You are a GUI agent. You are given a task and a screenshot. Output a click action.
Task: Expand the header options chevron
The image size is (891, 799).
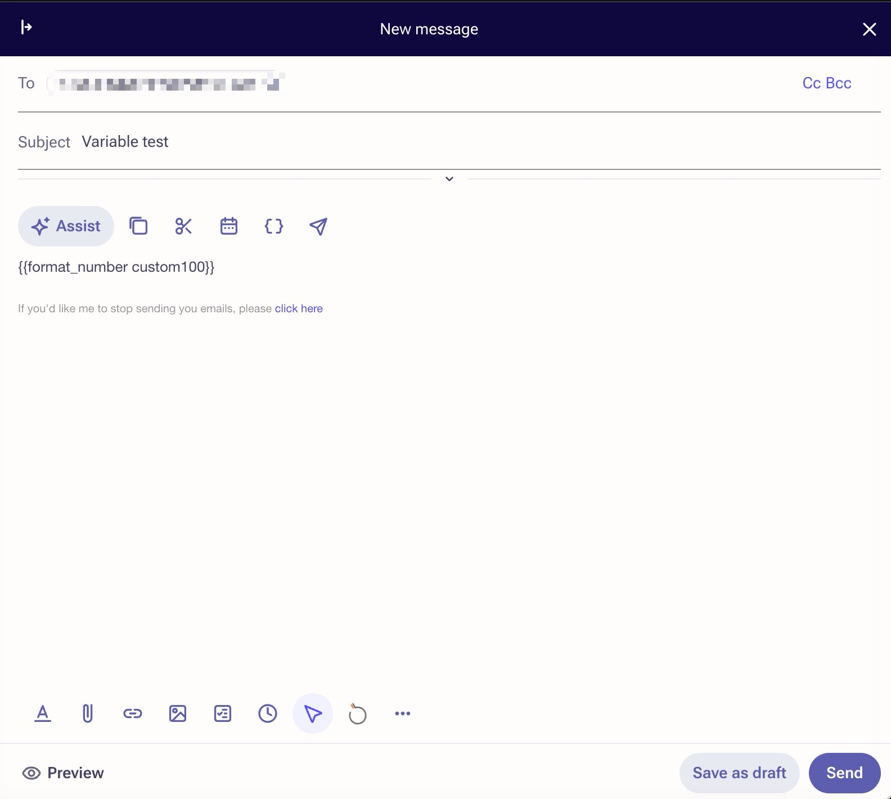(x=449, y=179)
